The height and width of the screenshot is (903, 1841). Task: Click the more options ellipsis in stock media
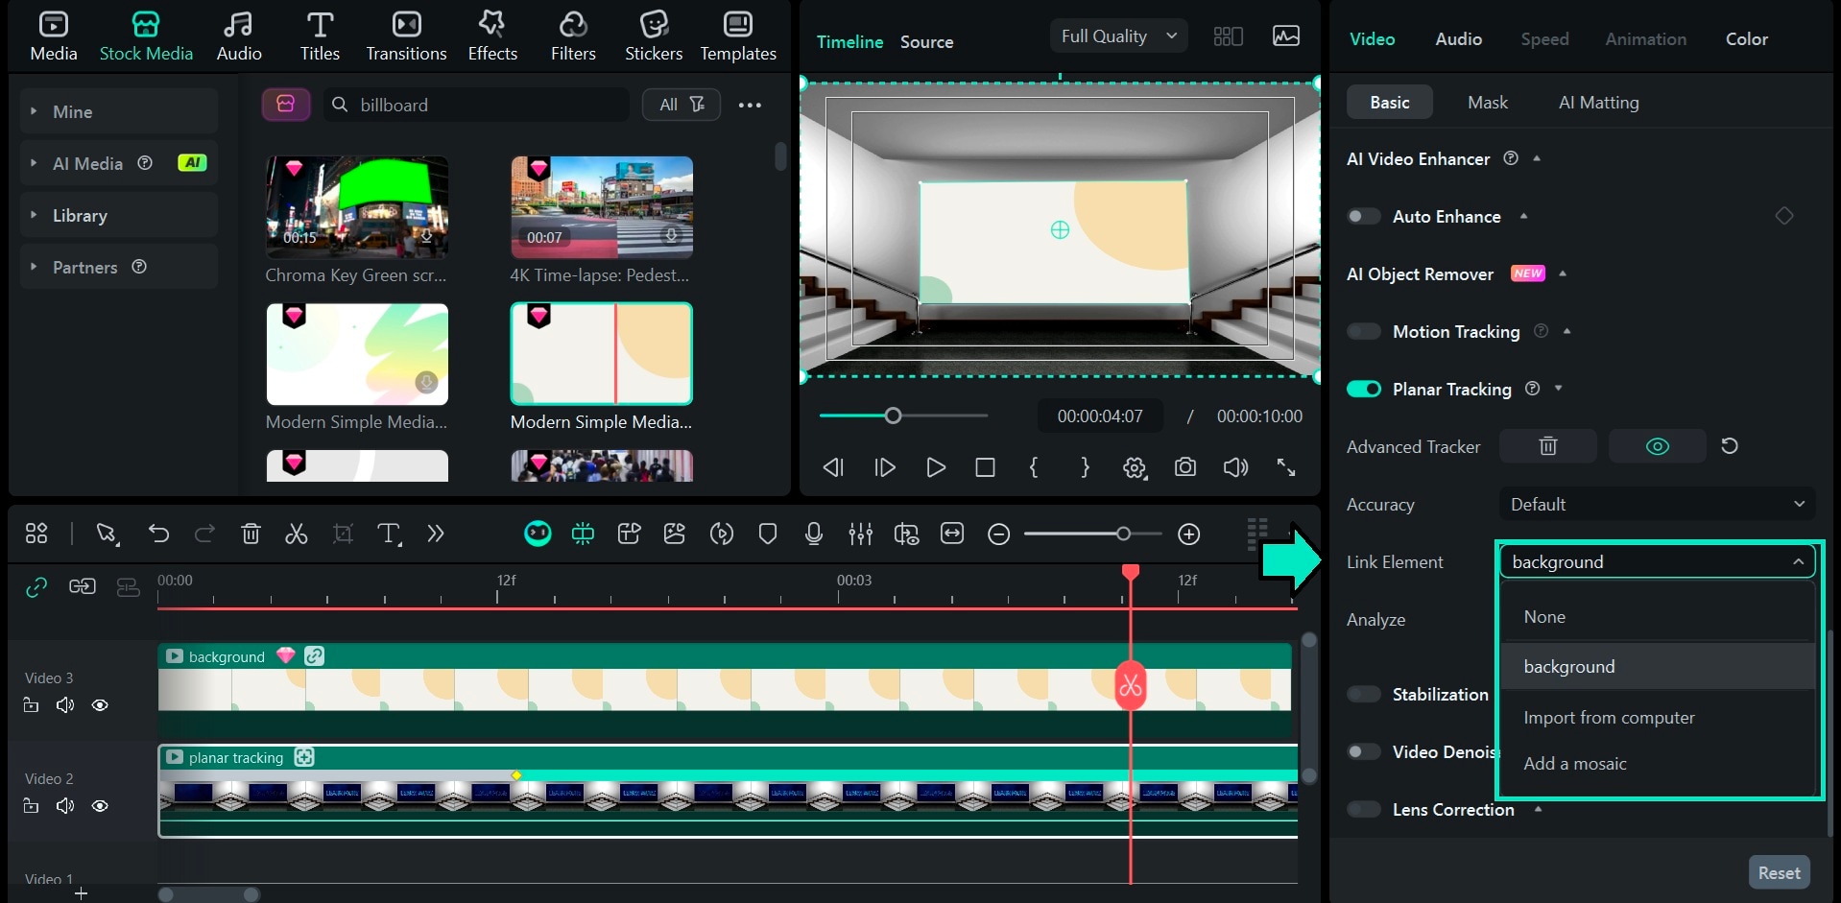click(750, 105)
